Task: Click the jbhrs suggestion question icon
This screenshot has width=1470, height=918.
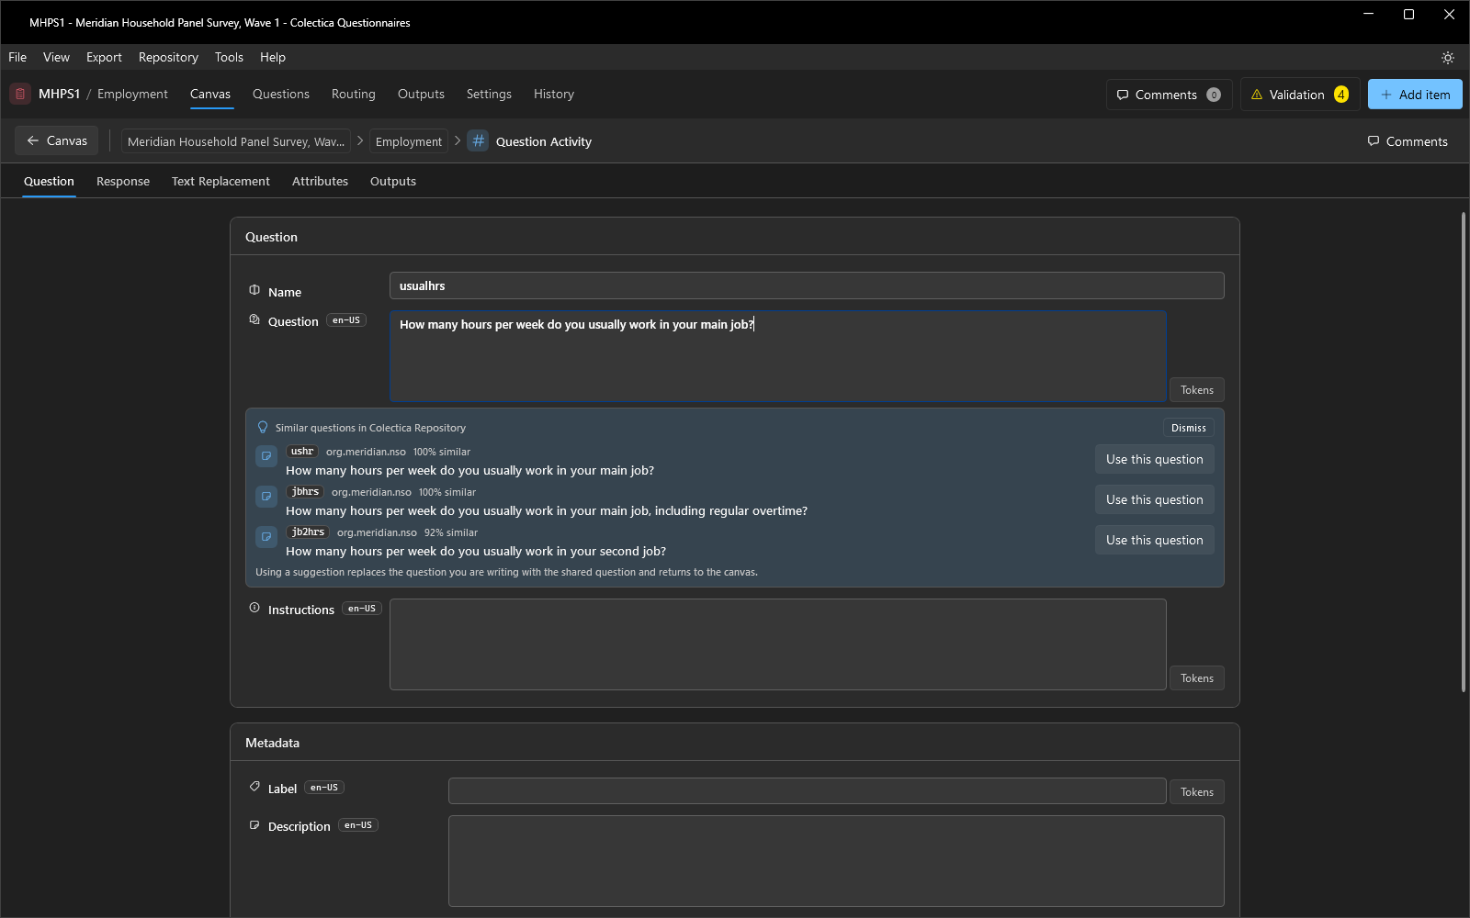Action: pyautogui.click(x=266, y=497)
